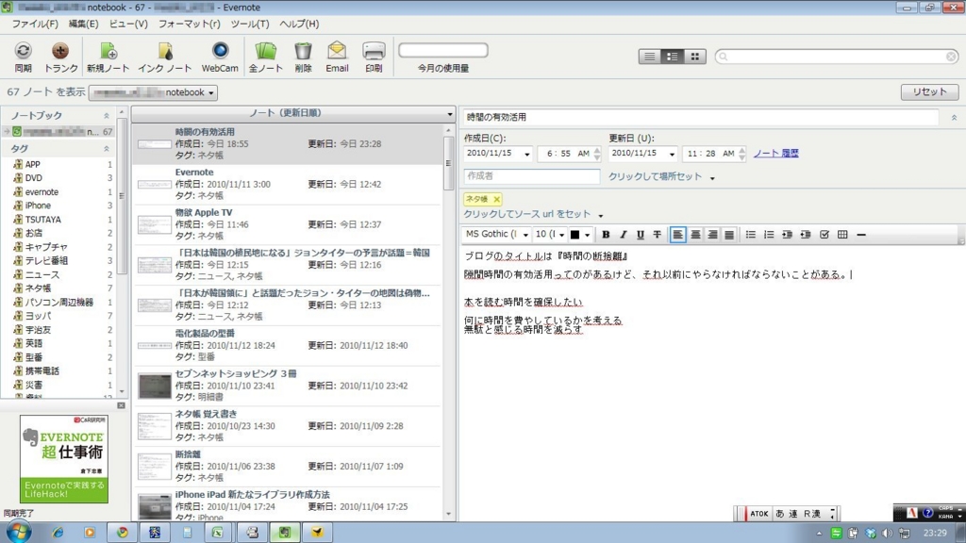This screenshot has height=543, width=966.
Task: Click the Sync (同期) toolbar icon
Action: tap(23, 57)
